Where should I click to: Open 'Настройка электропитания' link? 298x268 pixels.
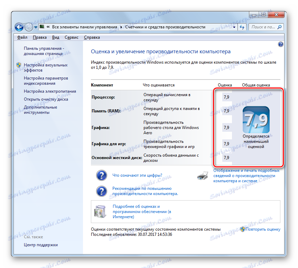[50, 91]
